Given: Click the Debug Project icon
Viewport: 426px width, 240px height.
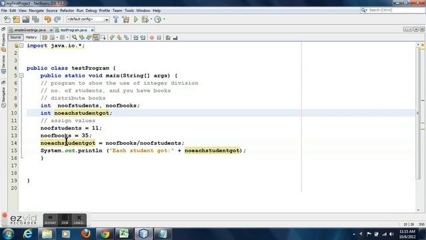Looking at the screenshot, I should 145,19.
